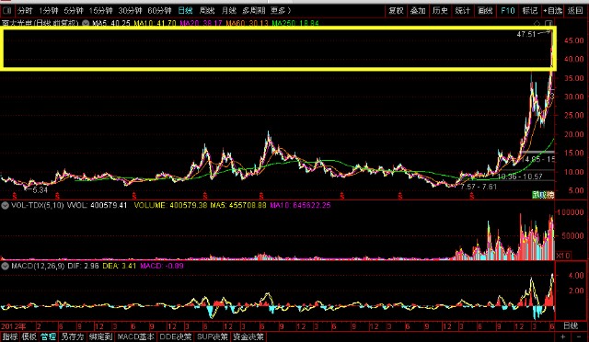Open the 更多 timeframe dropdown
Image resolution: width=589 pixels, height=342 pixels.
(280, 10)
